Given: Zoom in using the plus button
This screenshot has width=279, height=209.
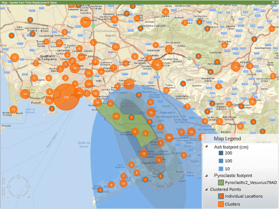Looking at the screenshot, I should click(x=3, y=176).
